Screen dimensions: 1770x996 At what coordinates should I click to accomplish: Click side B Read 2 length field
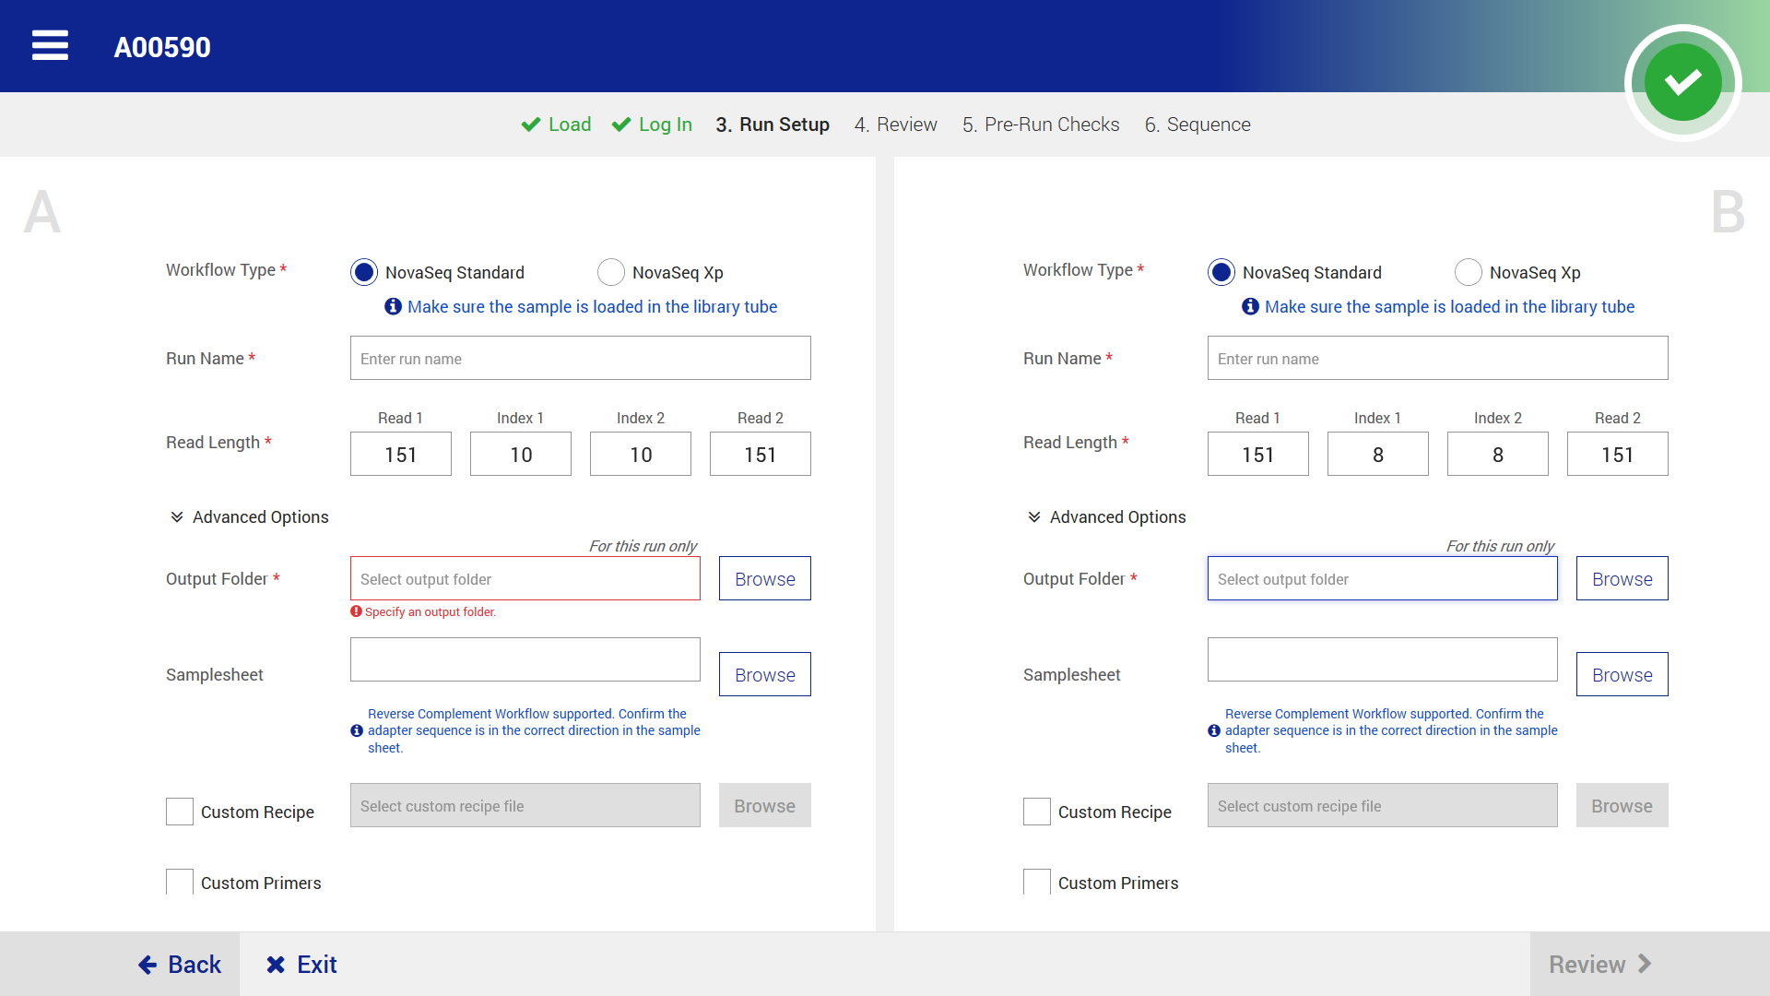1618,454
